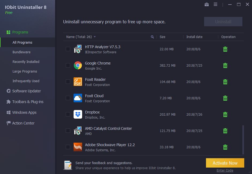Check the Google Chrome checkbox
This screenshot has height=174, width=252.
click(x=68, y=65)
